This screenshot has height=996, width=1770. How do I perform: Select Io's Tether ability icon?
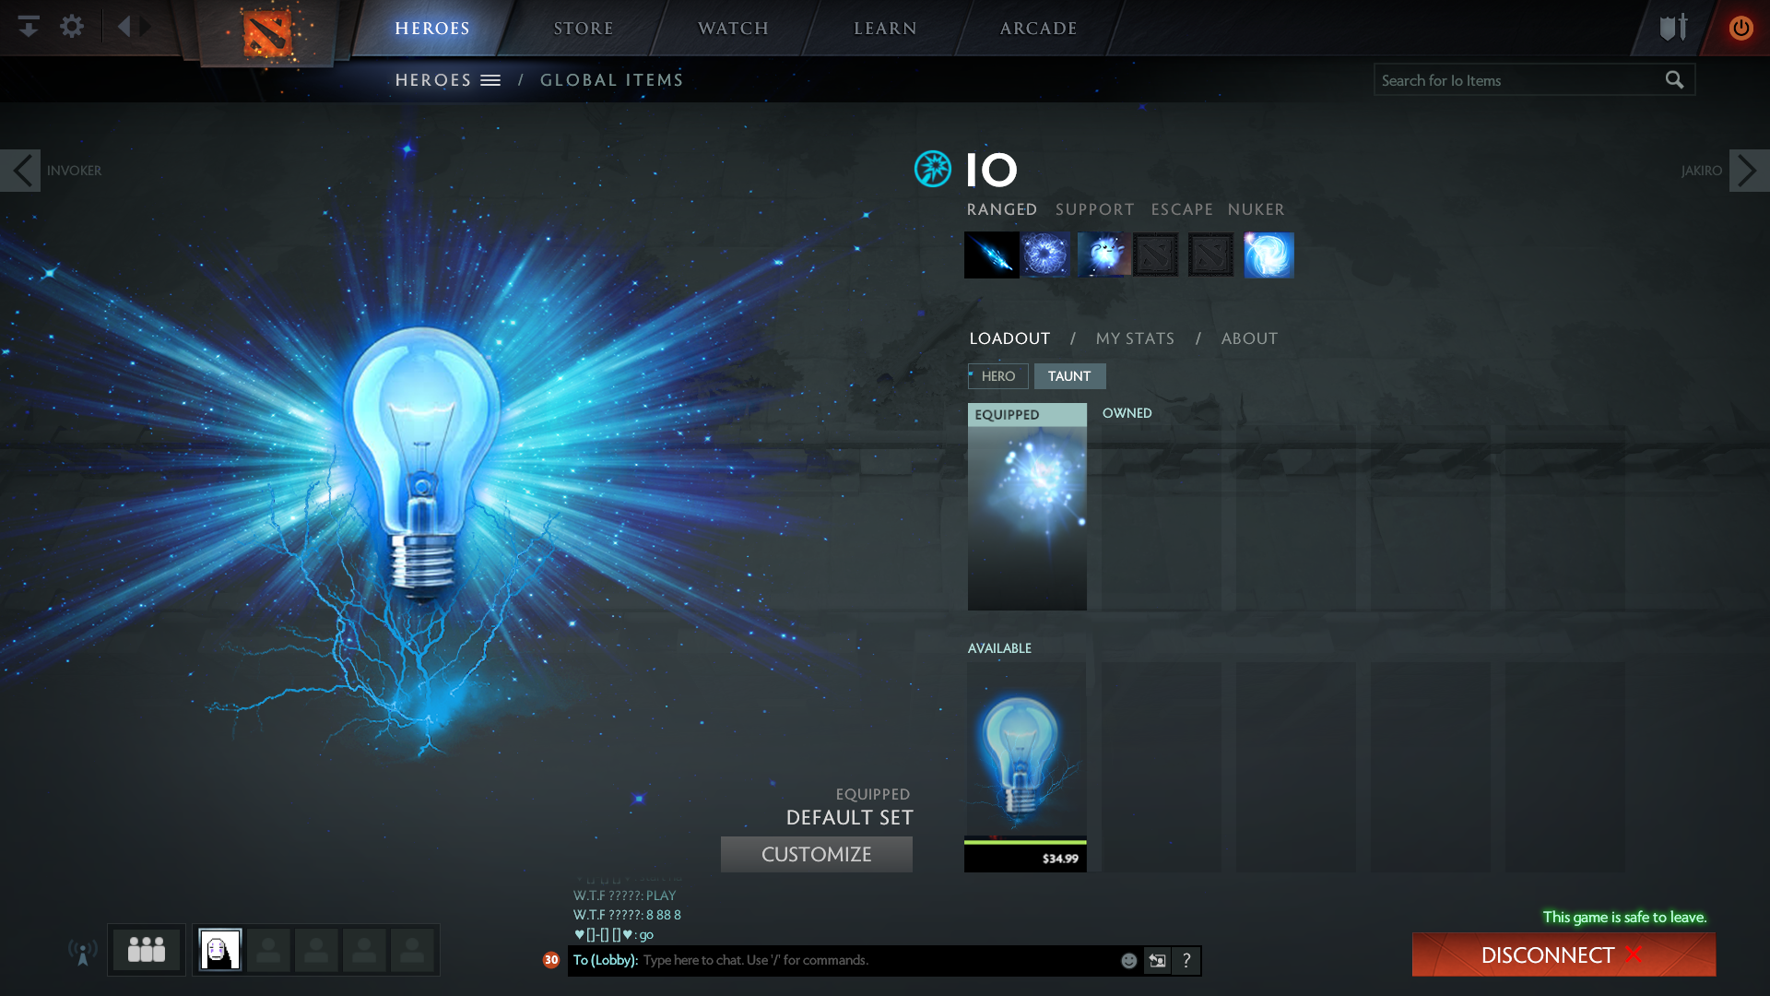tap(991, 255)
